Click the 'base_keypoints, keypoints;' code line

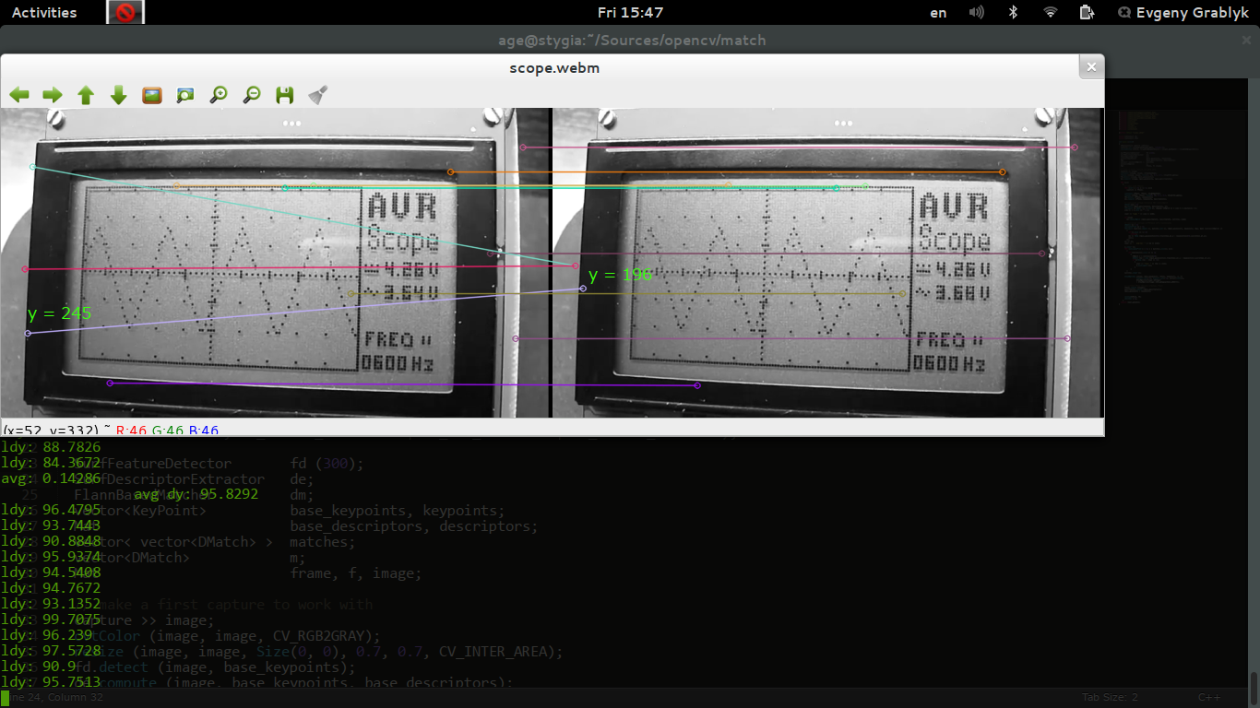(398, 511)
